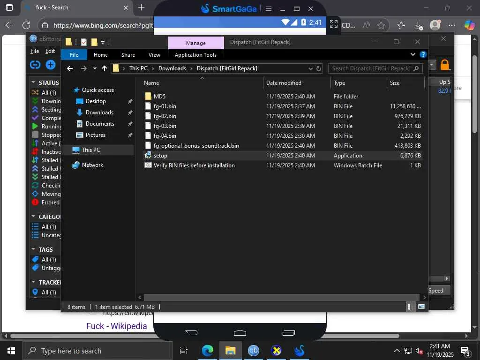This screenshot has width=480, height=360.
Task: Click qBittorrent add torrent file plus icon
Action: click(x=51, y=65)
